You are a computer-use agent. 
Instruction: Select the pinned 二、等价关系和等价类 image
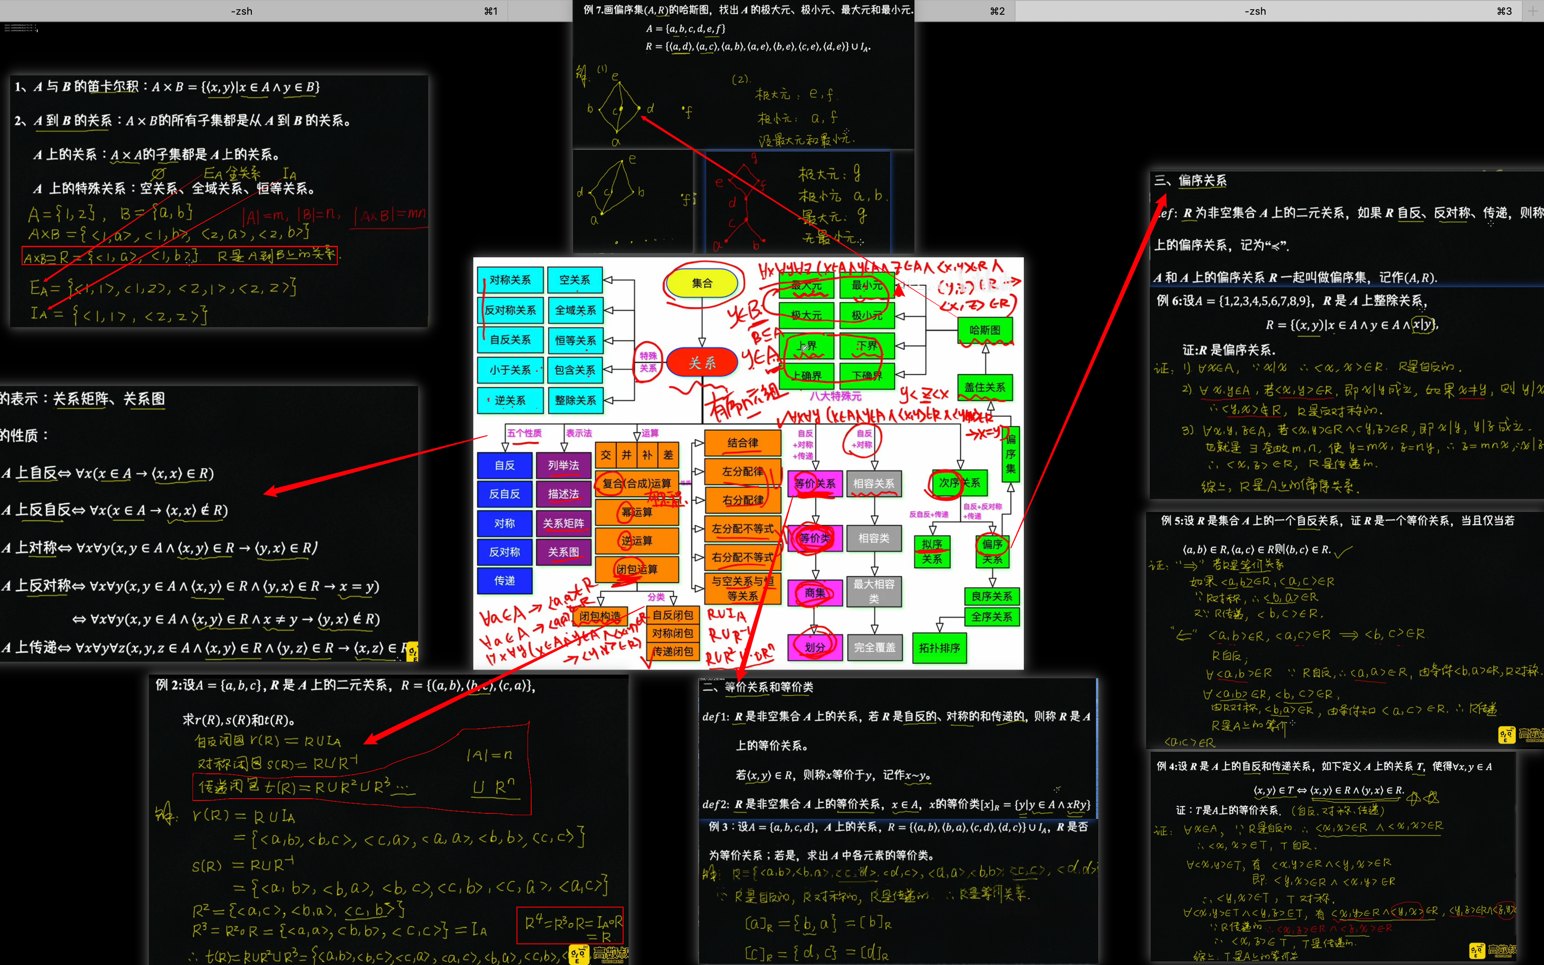click(898, 747)
